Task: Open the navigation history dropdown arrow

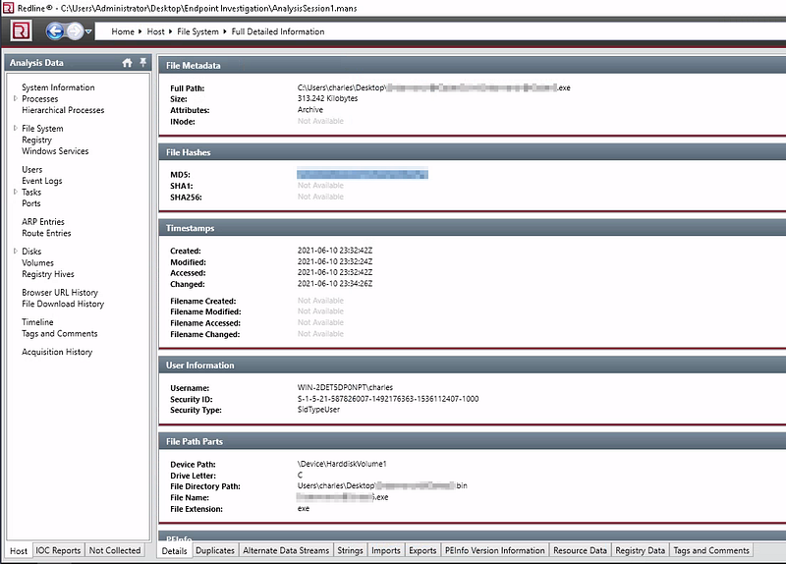Action: point(88,31)
